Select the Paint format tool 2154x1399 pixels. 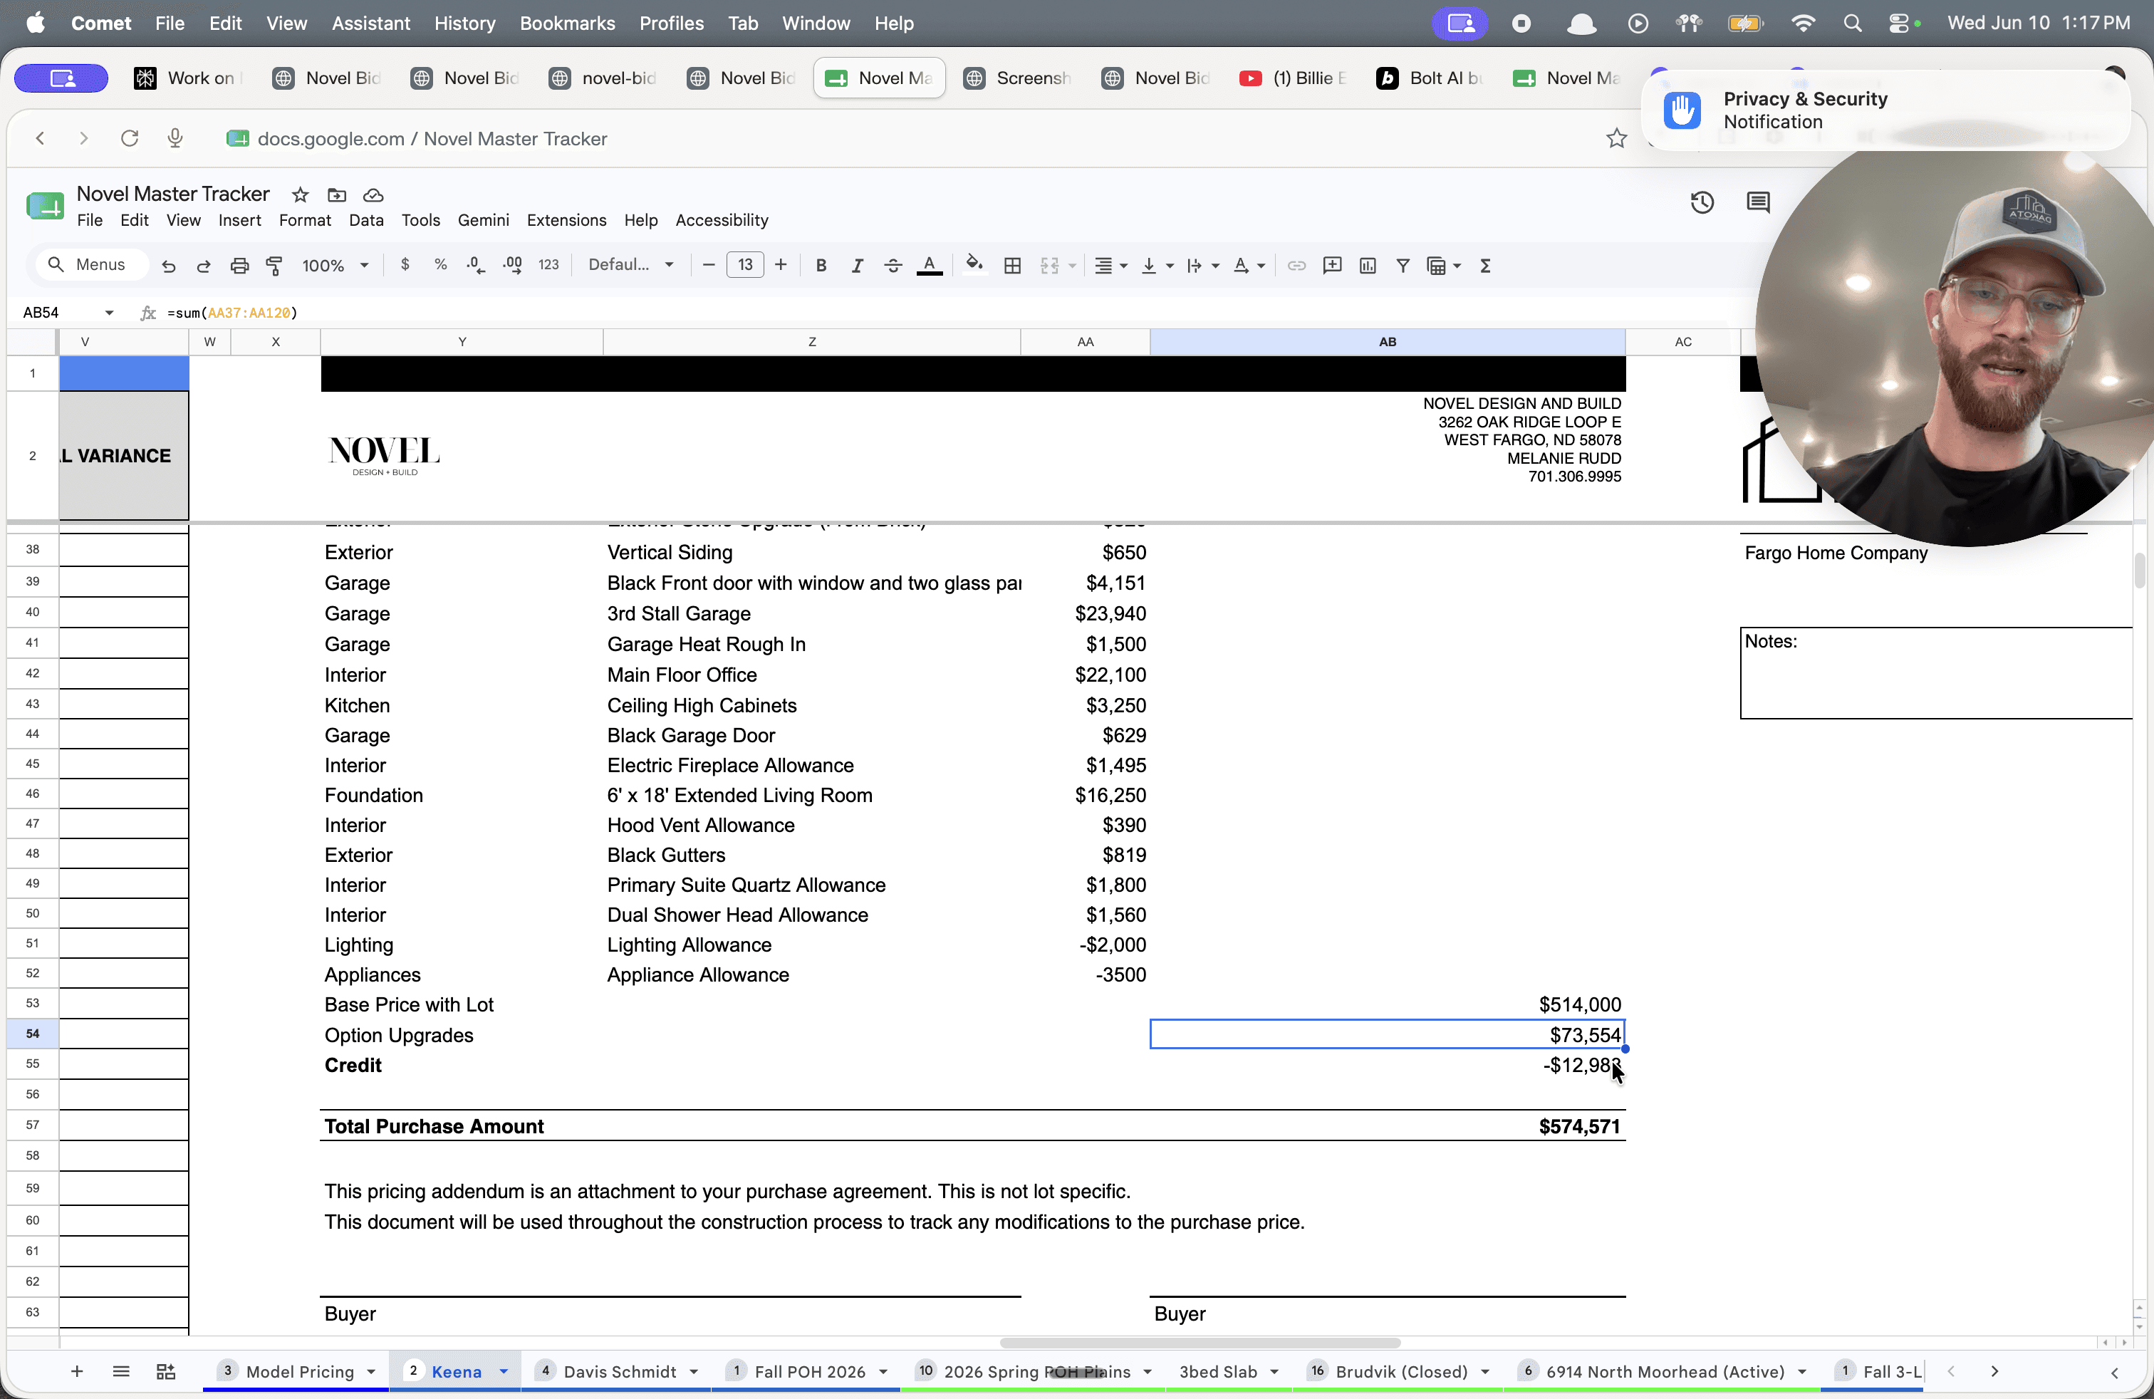[x=274, y=265]
